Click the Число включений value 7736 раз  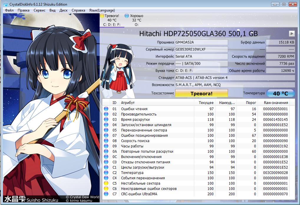point(281,64)
